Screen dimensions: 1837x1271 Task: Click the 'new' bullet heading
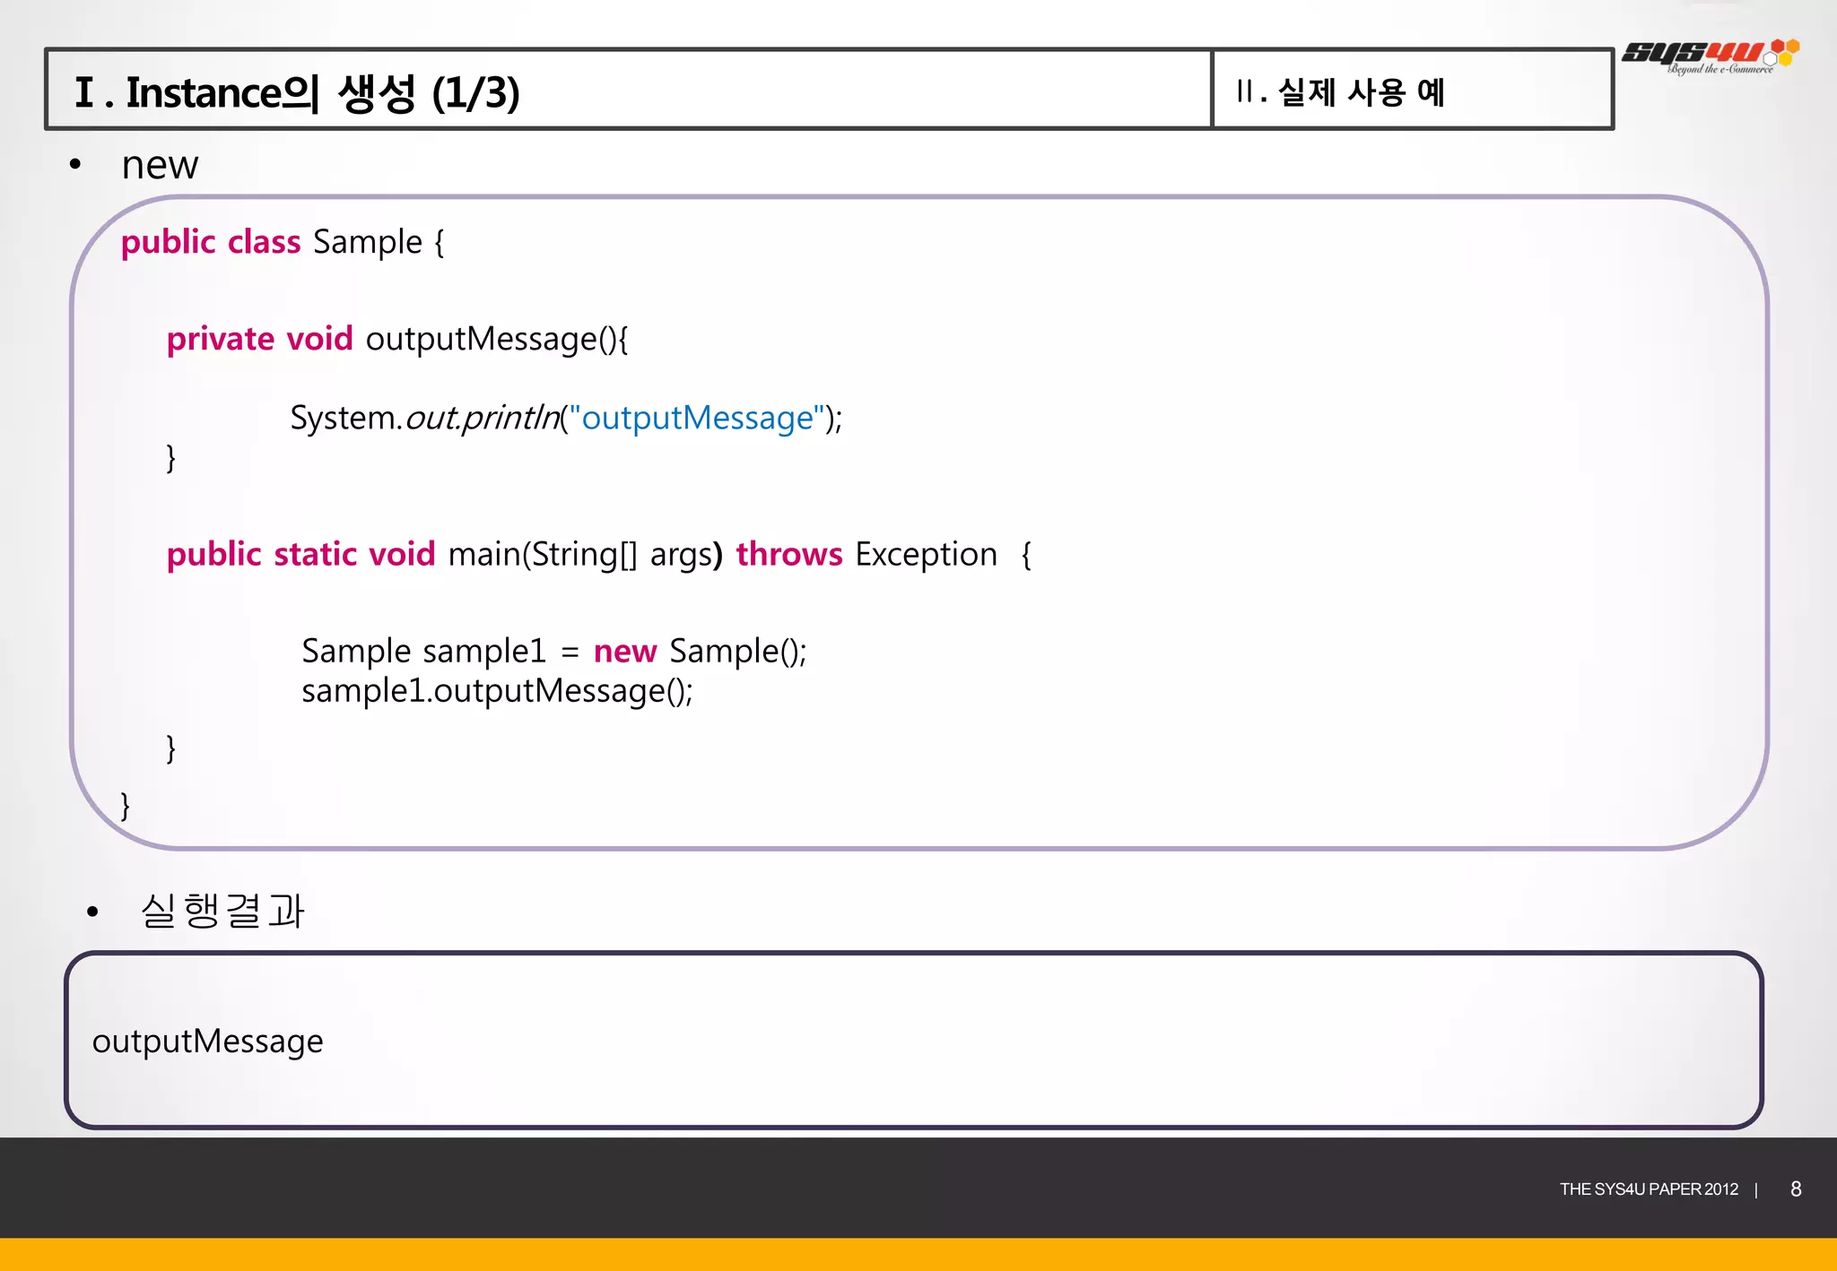coord(160,165)
